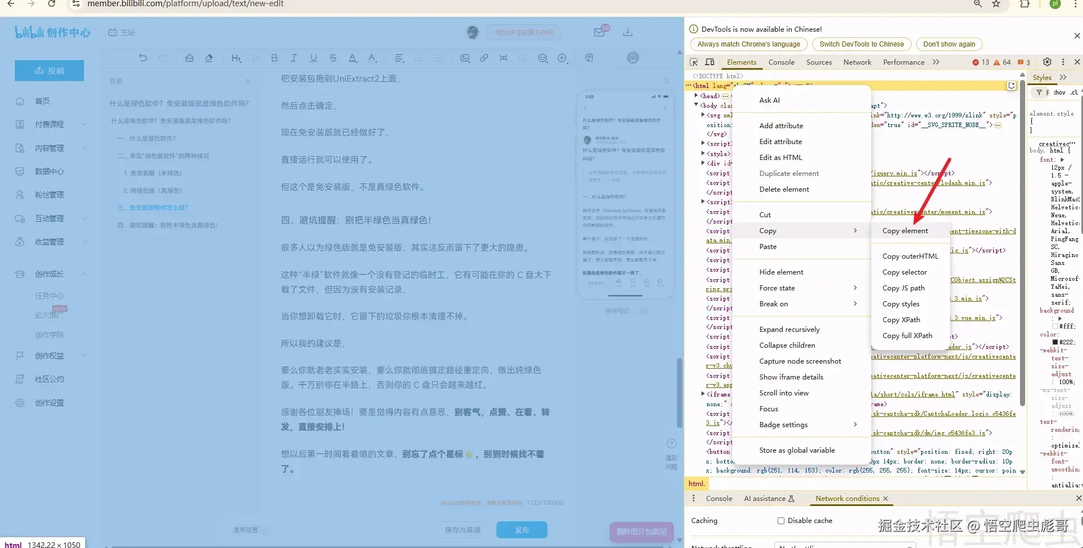Expand the head node in the DOM tree
1083x548 pixels.
[x=696, y=96]
